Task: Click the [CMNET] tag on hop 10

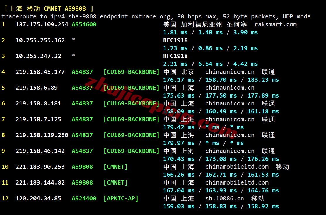Action: (x=115, y=167)
